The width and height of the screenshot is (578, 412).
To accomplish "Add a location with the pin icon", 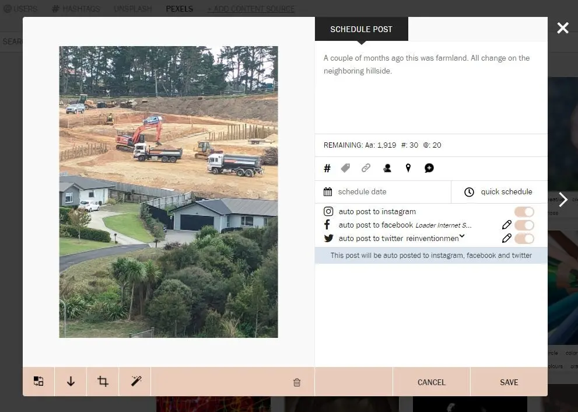I will pyautogui.click(x=408, y=169).
